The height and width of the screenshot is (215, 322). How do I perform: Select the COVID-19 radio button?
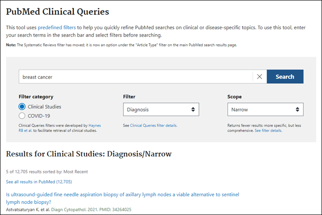tap(22, 116)
